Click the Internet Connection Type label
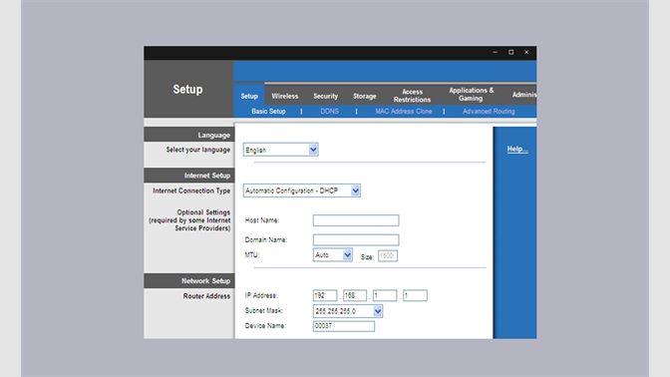Viewport: 670px width, 377px height. [191, 190]
